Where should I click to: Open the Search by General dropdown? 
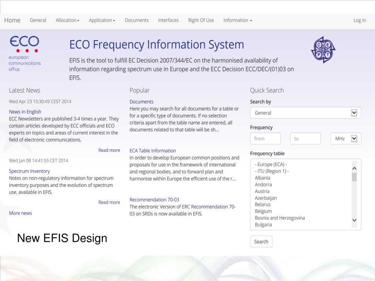coord(306,113)
